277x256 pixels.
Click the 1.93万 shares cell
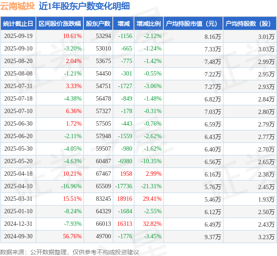click(266, 199)
